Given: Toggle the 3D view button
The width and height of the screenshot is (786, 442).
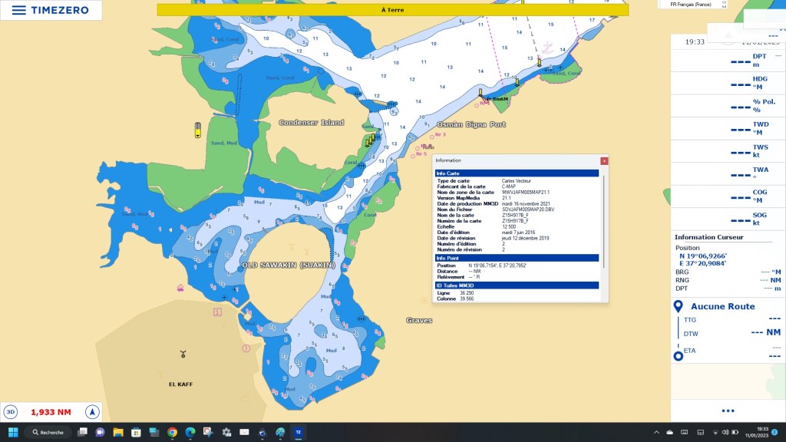Looking at the screenshot, I should click(11, 412).
